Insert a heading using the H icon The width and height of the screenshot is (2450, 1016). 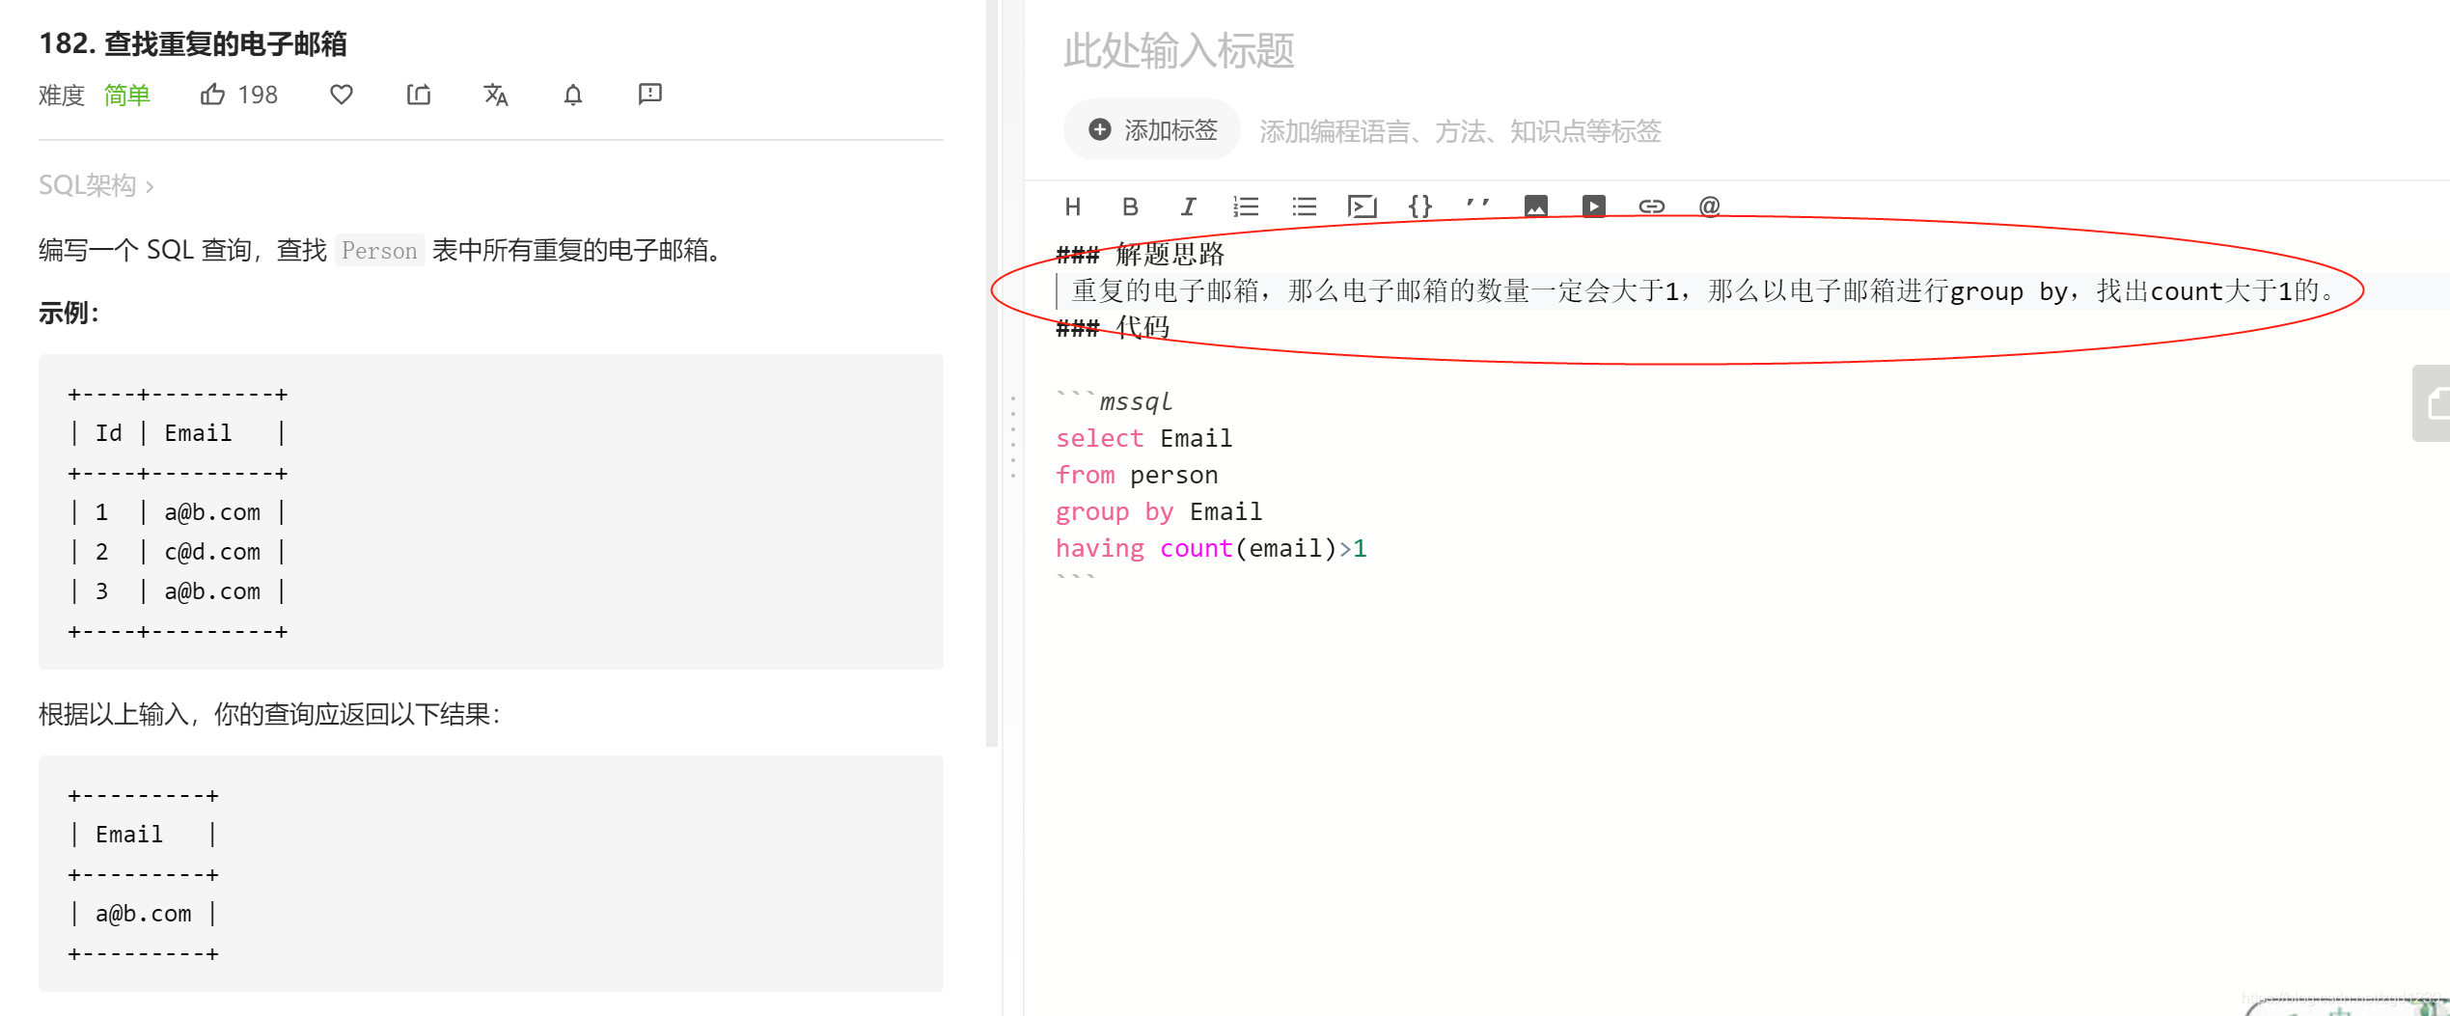point(1073,206)
